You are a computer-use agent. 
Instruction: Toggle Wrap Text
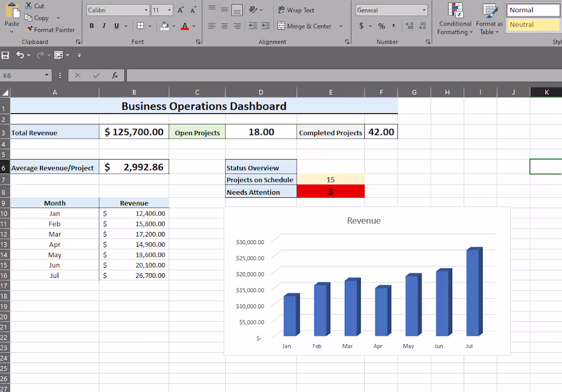[x=296, y=10]
